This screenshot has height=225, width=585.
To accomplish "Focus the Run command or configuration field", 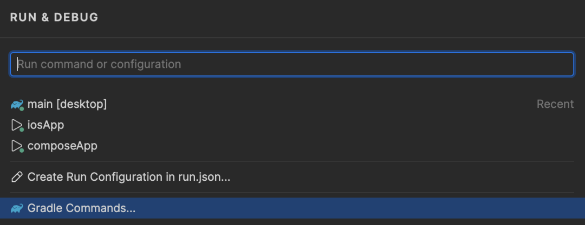I will pyautogui.click(x=292, y=64).
